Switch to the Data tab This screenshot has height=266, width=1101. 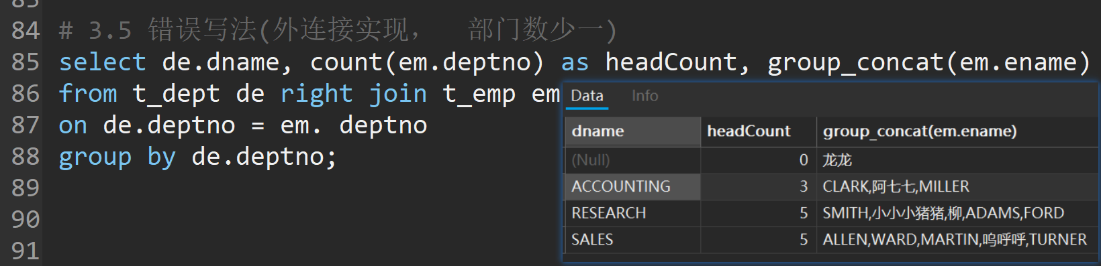(587, 96)
